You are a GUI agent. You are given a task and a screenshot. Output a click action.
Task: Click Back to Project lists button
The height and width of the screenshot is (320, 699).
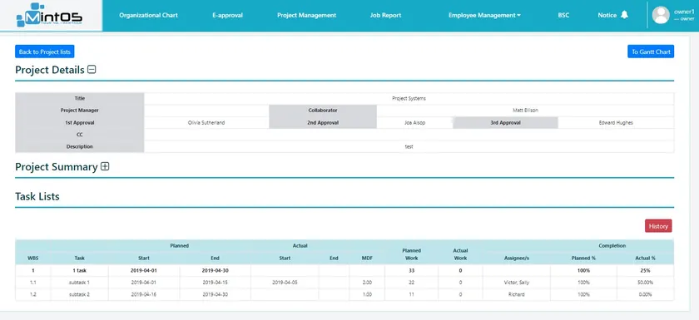point(45,52)
